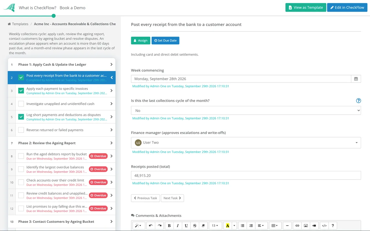Insert a bulleted list in comments

(x=243, y=226)
